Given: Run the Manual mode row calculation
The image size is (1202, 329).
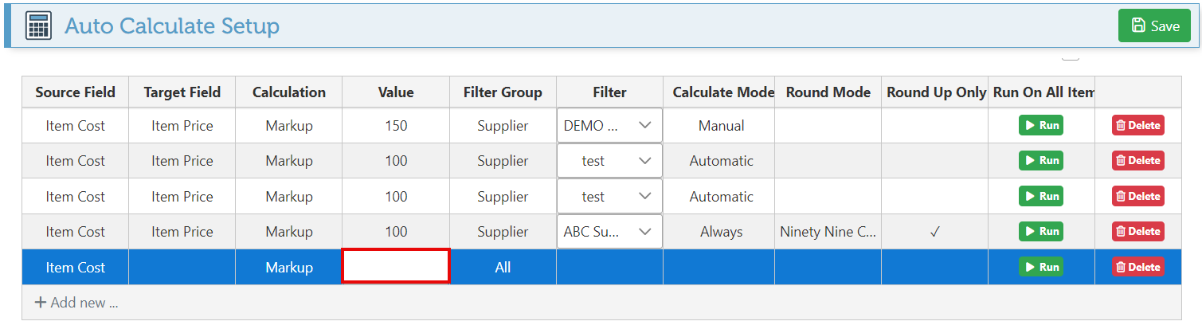Looking at the screenshot, I should point(1040,125).
